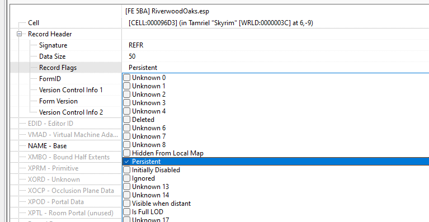Image resolution: width=429 pixels, height=222 pixels.
Task: Click the Data Size value 50
Action: 132,56
